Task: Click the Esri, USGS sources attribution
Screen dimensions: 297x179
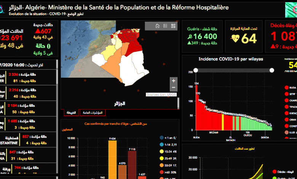Action: 161,94
